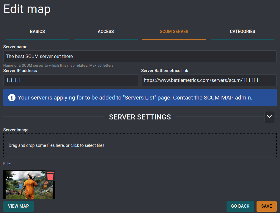Viewport: 280px width, 213px height.
Task: Delete the uploaded server image with trash icon
Action: coord(50,176)
